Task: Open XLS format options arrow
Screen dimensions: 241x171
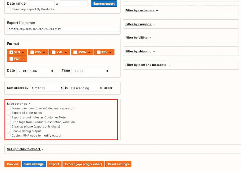Action: coord(23,53)
